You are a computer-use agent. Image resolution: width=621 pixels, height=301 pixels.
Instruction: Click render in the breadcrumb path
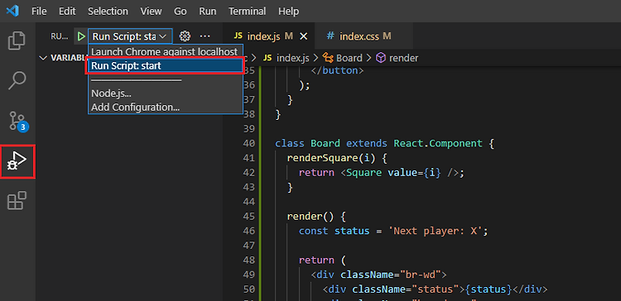[403, 58]
